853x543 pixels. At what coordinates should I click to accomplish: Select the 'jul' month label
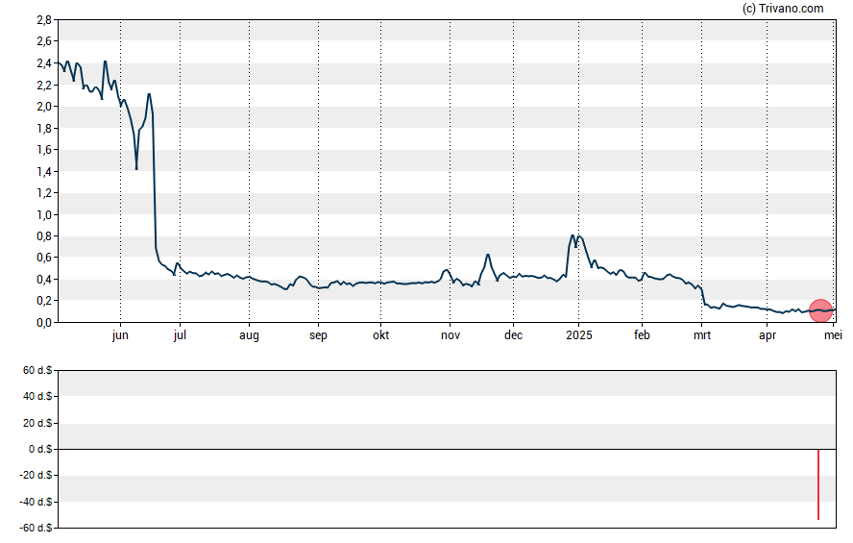click(180, 335)
